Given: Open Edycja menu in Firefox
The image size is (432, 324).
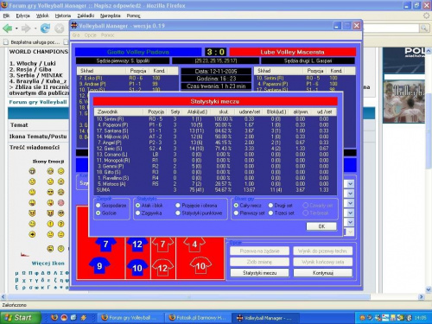Looking at the screenshot, I should 22,16.
